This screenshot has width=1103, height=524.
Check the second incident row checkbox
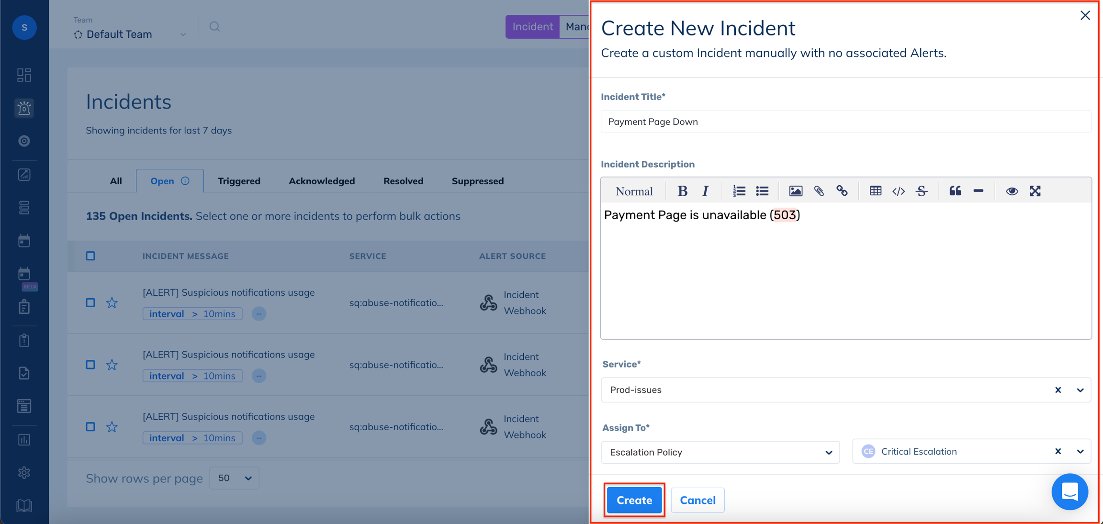click(x=90, y=365)
